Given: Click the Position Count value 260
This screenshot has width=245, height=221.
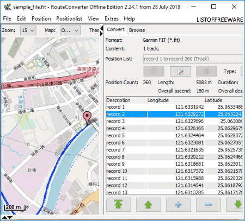Looking at the screenshot, I should [147, 83].
